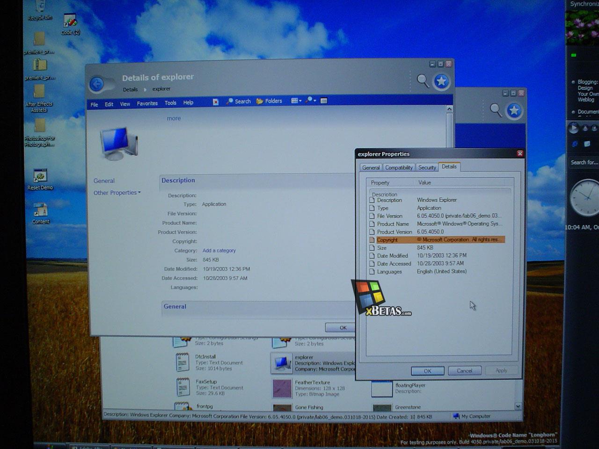Screen dimensions: 599x449
Task: Open the Code (2) desktop icon
Action: click(x=70, y=24)
